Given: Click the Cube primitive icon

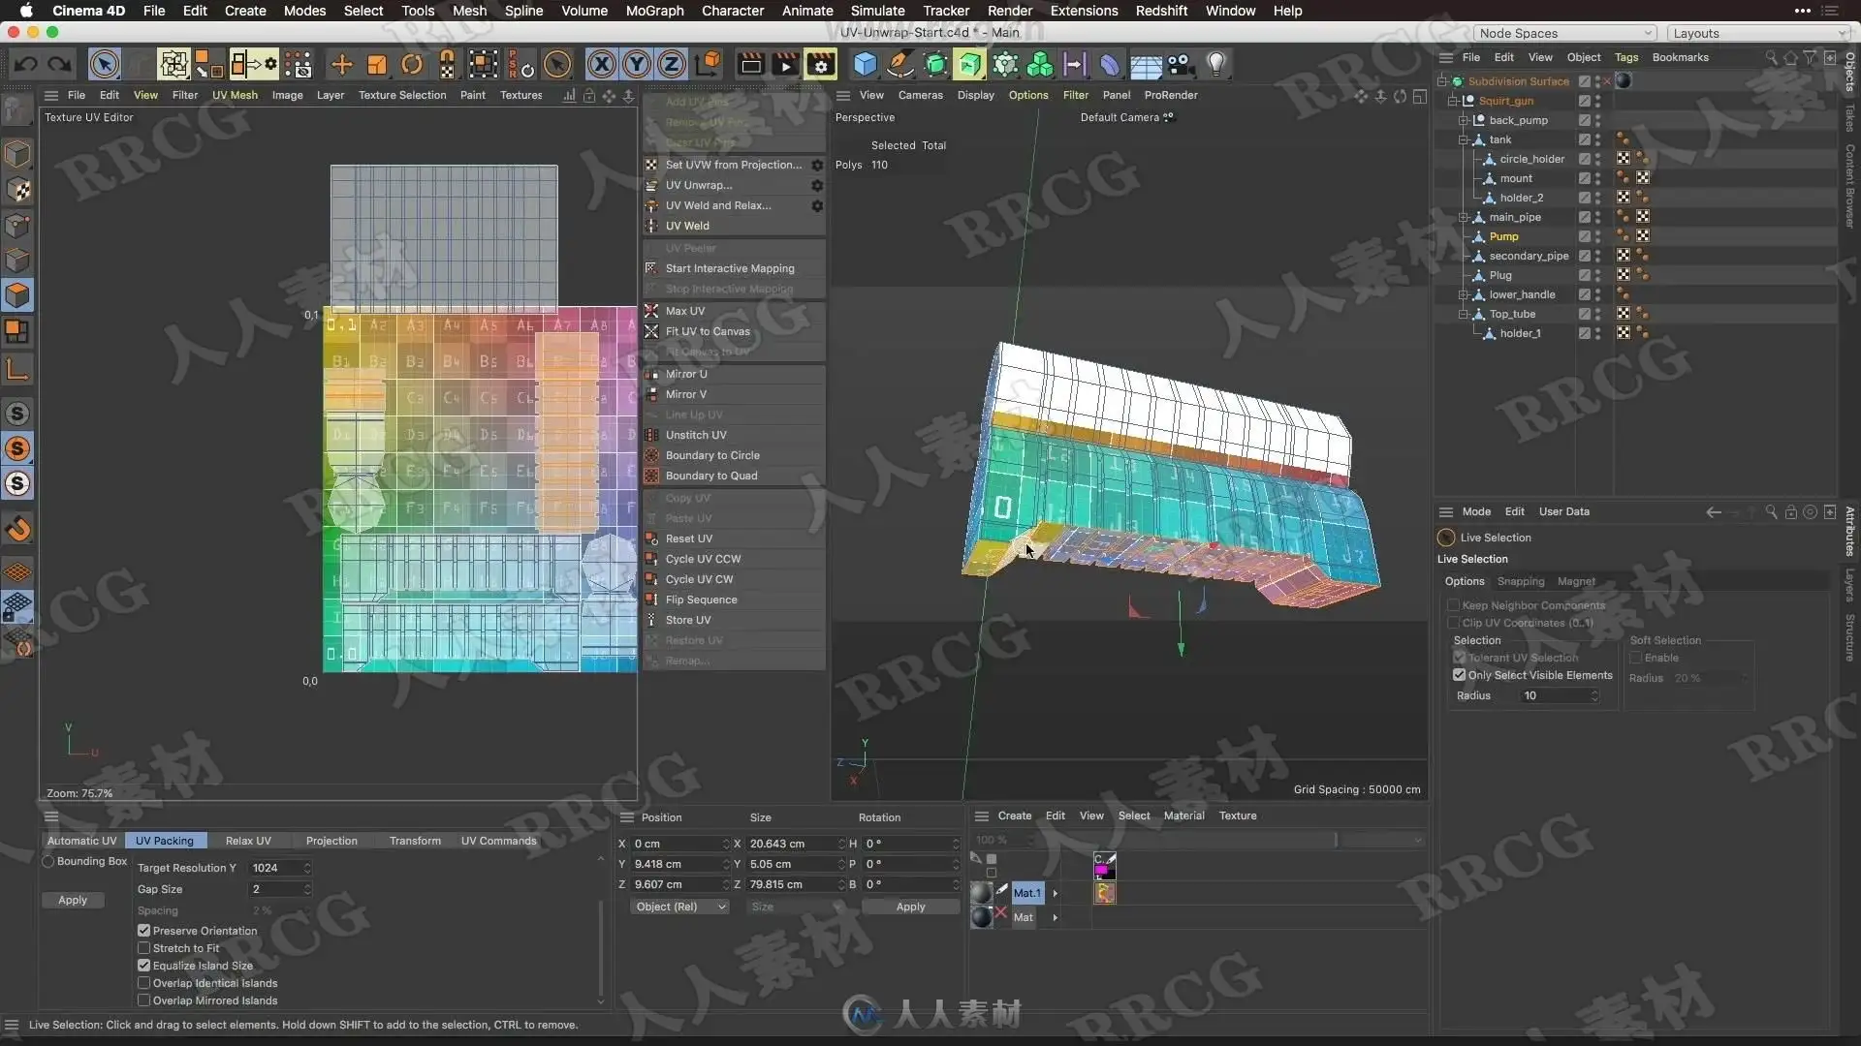Looking at the screenshot, I should point(865,65).
